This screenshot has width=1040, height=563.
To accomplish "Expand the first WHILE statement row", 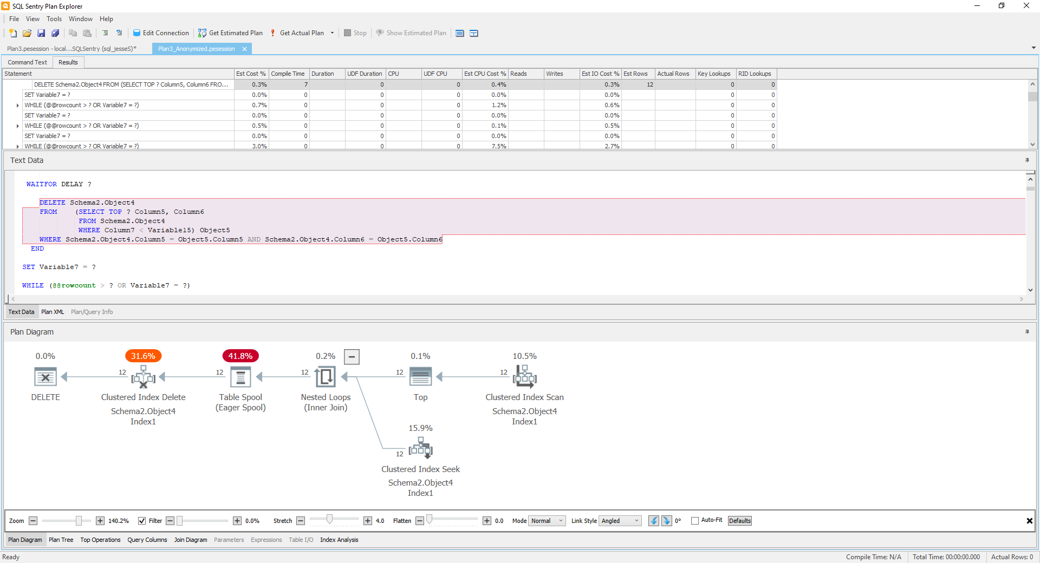I will pyautogui.click(x=17, y=105).
